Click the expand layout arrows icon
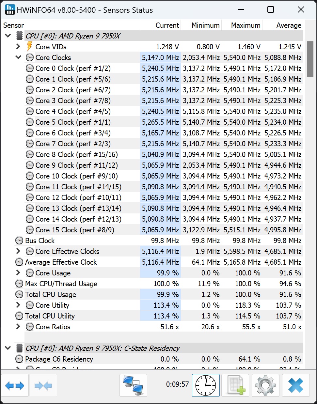The height and width of the screenshot is (404, 317). 15,386
